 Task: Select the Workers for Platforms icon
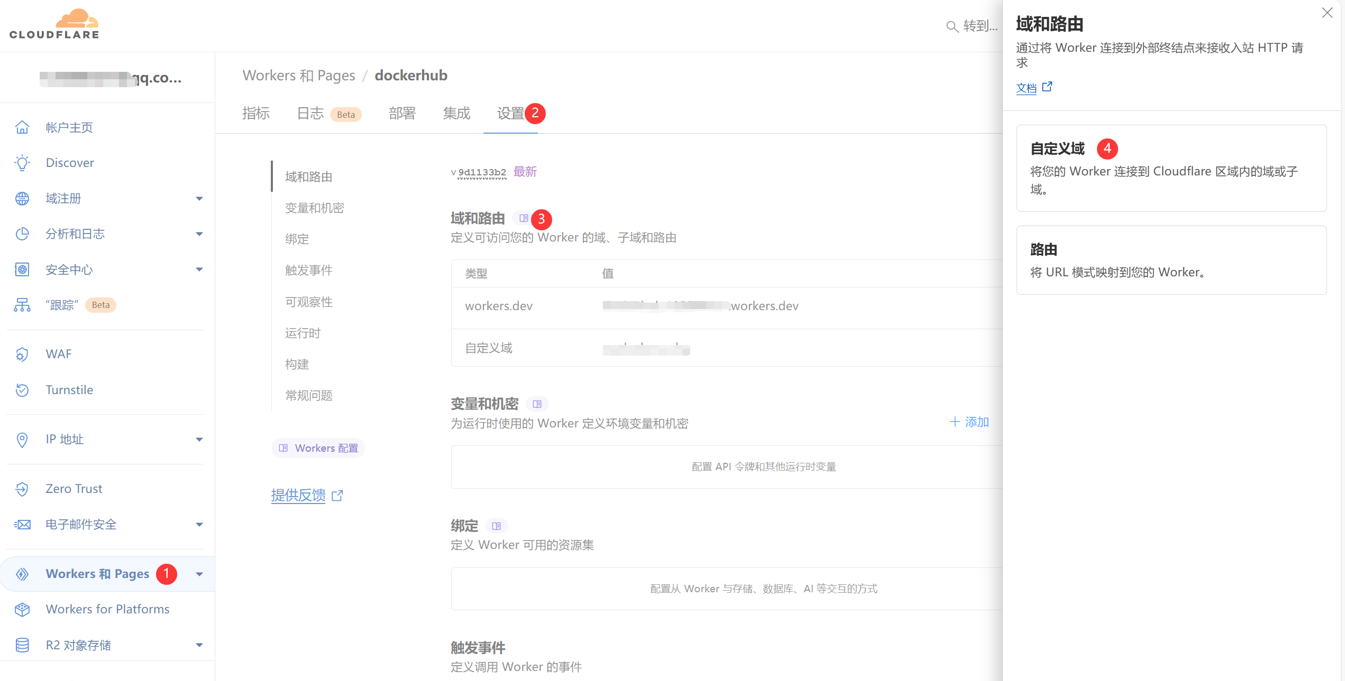(22, 609)
